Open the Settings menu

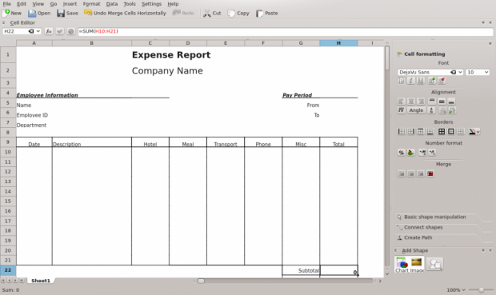pyautogui.click(x=151, y=4)
